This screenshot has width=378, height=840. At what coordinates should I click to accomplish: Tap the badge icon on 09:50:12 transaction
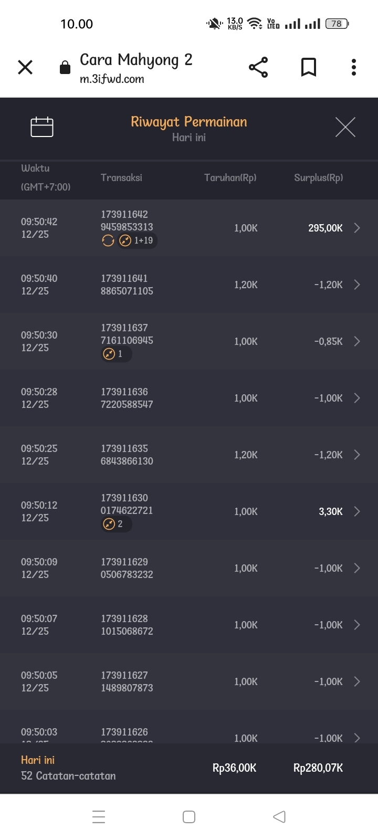[x=109, y=524]
